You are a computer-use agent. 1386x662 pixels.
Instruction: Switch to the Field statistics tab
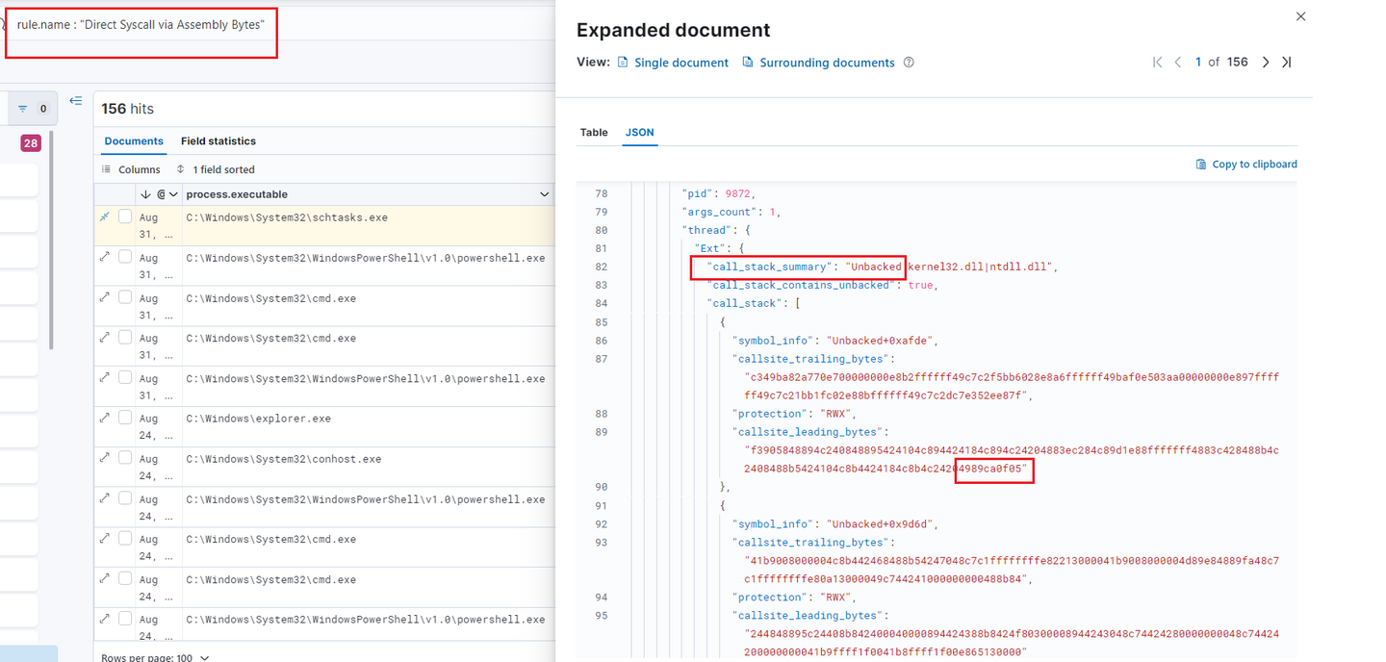click(218, 141)
